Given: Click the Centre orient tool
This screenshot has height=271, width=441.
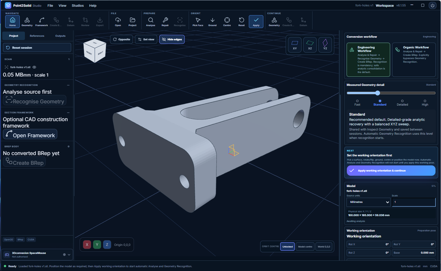Looking at the screenshot, I should [227, 22].
